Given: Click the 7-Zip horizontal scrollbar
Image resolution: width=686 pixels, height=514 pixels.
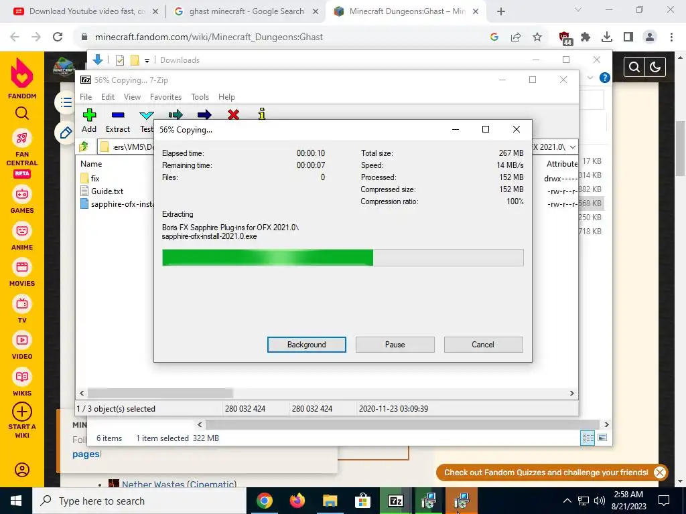Looking at the screenshot, I should tap(161, 393).
